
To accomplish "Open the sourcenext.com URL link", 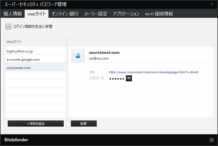I will tap(153, 72).
